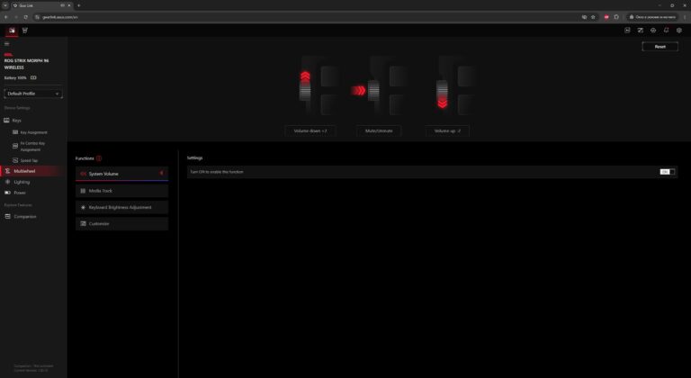Open a new browser tab with plus button
This screenshot has height=378, width=691.
coord(79,5)
